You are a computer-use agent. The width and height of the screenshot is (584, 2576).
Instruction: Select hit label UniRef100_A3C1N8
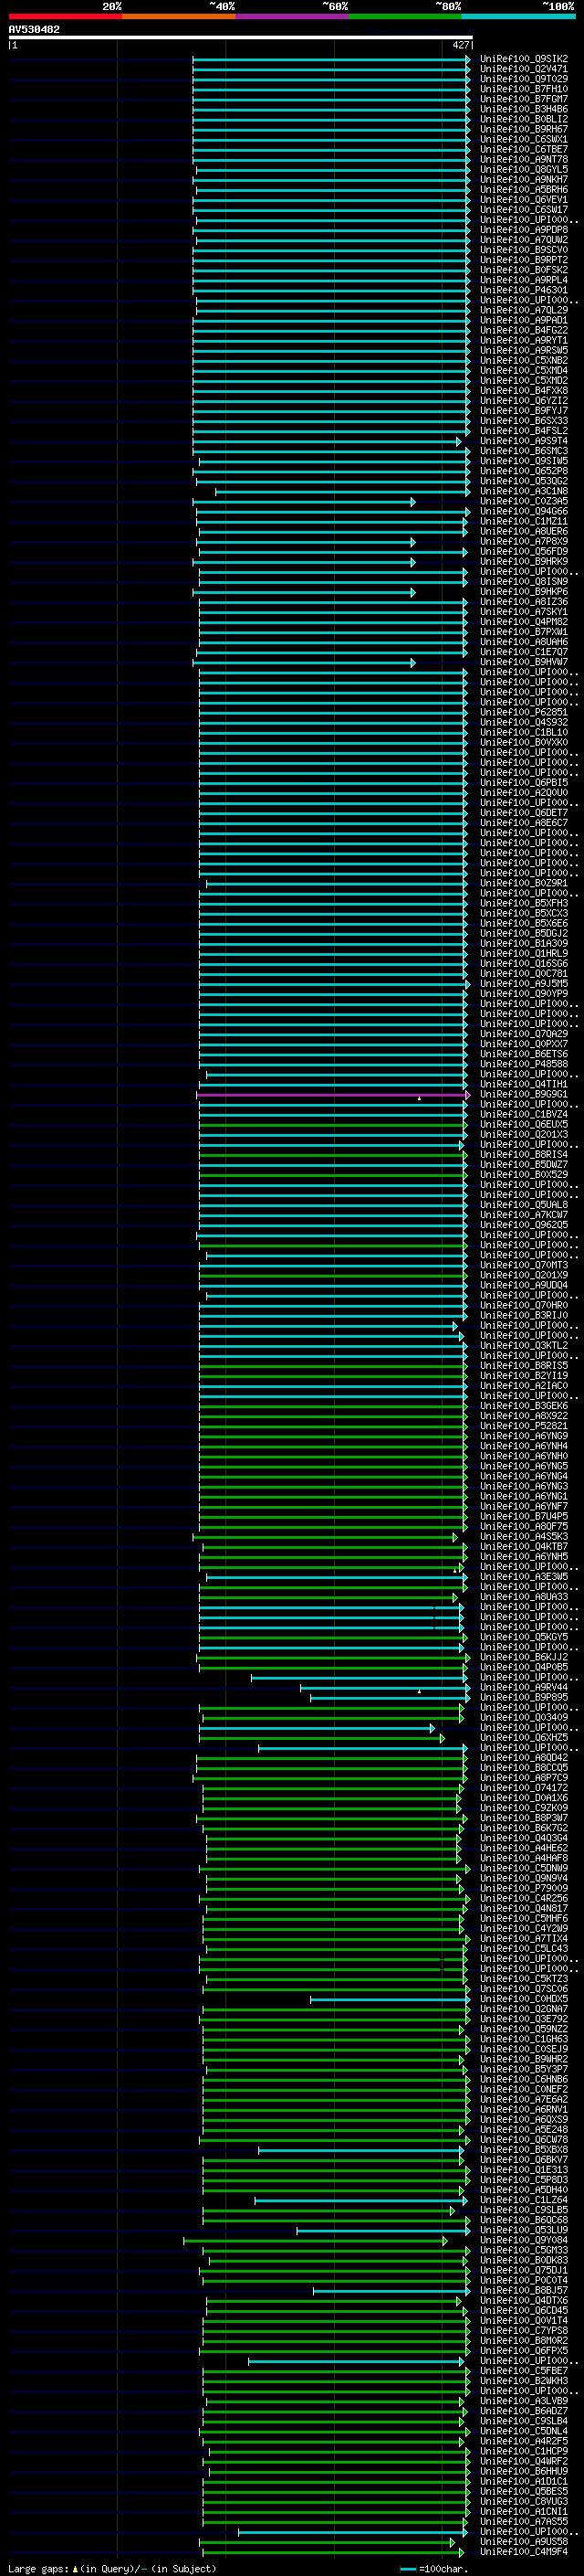523,491
